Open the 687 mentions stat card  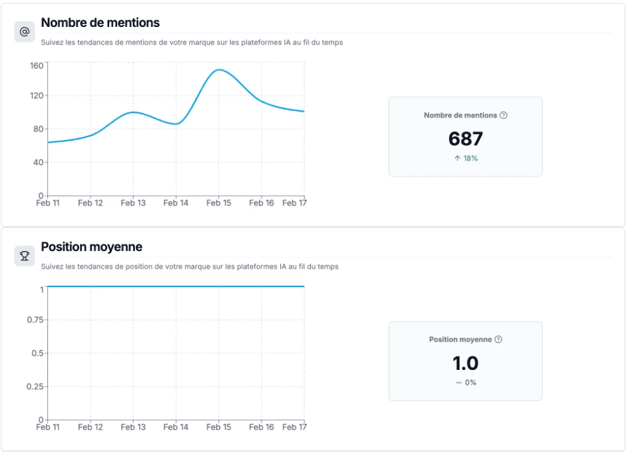tap(465, 137)
